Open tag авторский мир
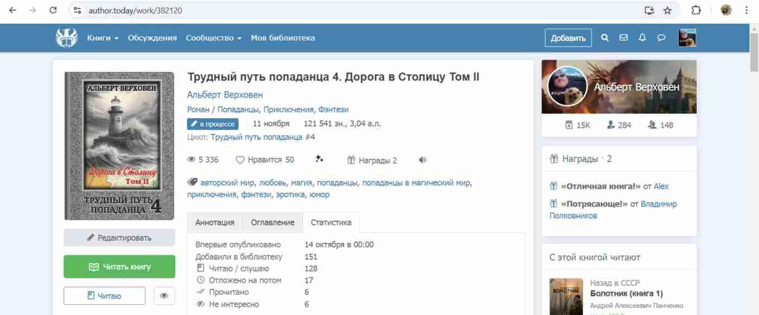The height and width of the screenshot is (315, 759). (x=227, y=183)
